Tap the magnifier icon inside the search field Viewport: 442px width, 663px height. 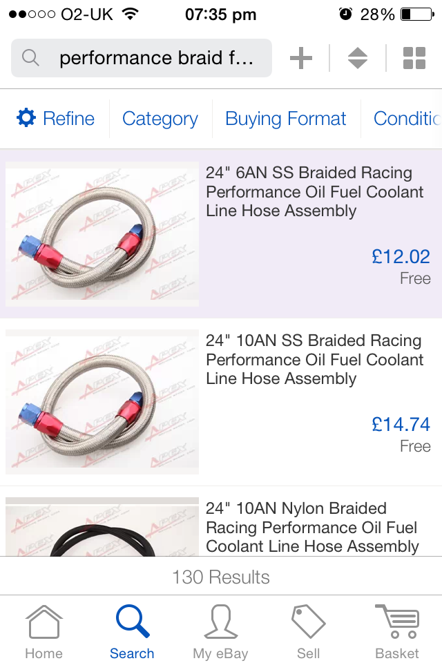tap(31, 57)
